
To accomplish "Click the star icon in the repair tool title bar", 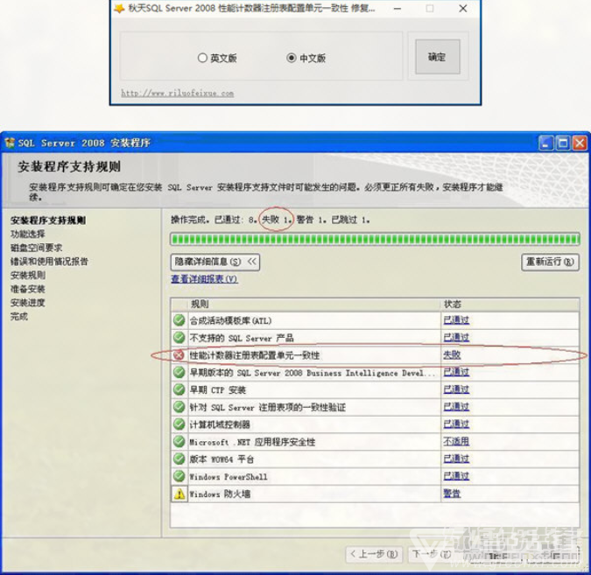I will click(x=119, y=8).
